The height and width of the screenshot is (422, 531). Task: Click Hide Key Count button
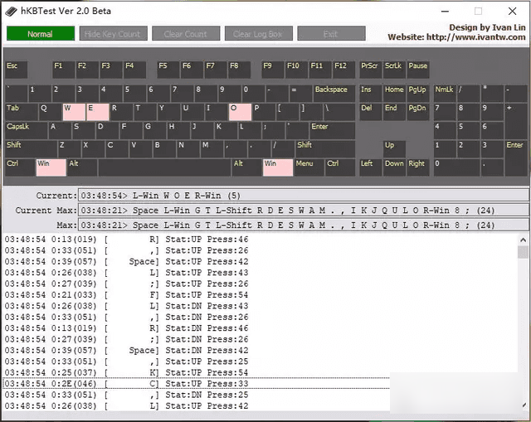pos(113,33)
